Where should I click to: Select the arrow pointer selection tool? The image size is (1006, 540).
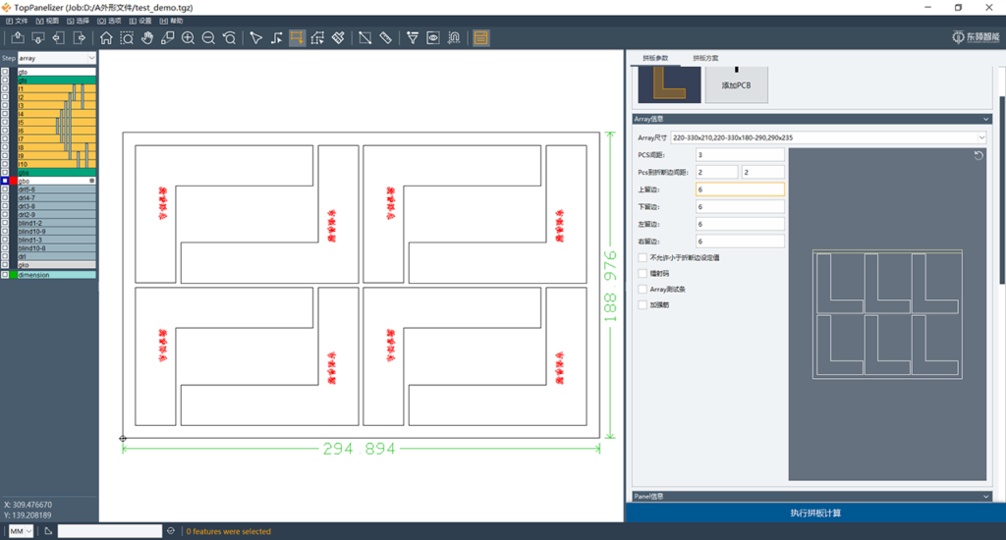[256, 38]
